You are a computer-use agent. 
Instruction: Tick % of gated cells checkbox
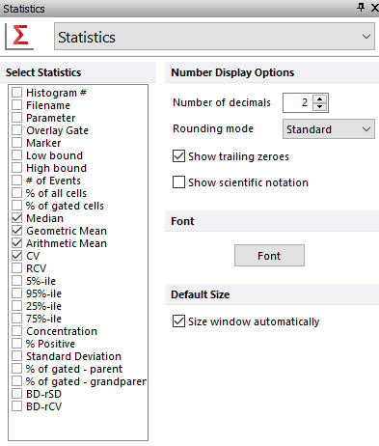pos(16,206)
